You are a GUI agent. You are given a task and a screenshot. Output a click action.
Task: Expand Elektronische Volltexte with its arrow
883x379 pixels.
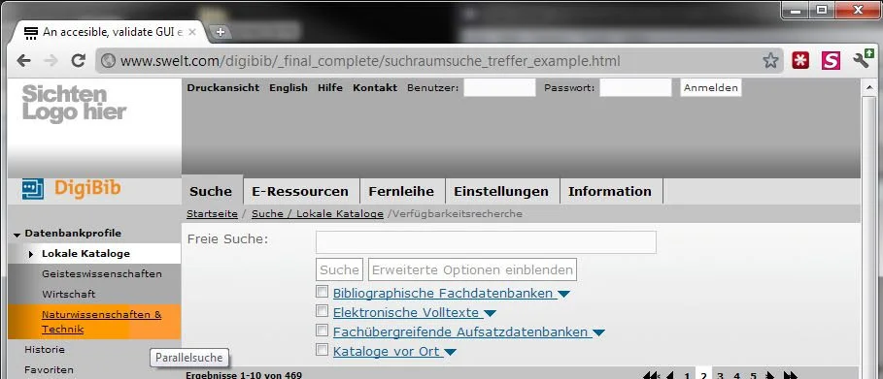pyautogui.click(x=490, y=313)
